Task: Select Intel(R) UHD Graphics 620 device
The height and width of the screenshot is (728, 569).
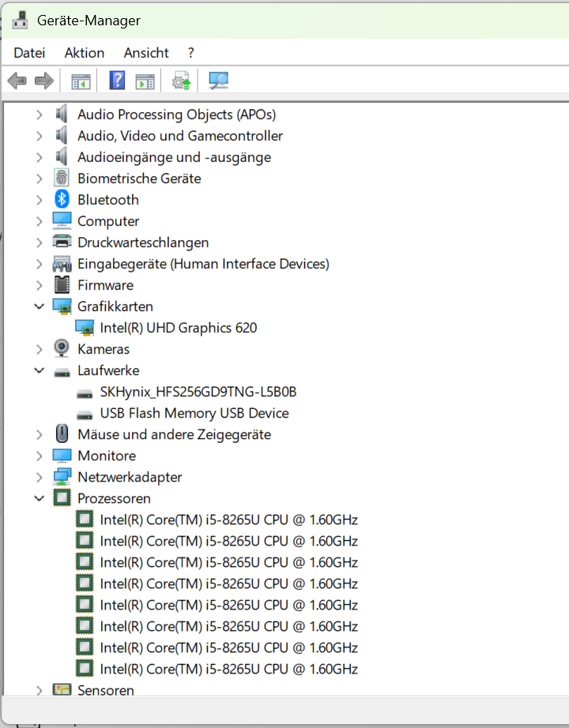Action: (x=179, y=328)
